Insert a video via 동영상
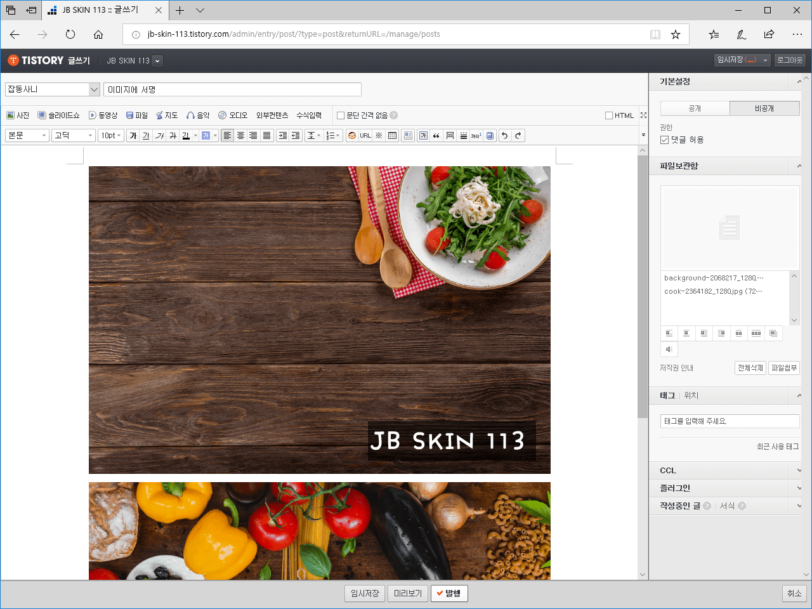This screenshot has width=812, height=609. point(103,115)
